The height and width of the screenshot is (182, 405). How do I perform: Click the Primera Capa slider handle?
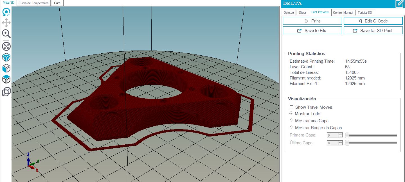pyautogui.click(x=347, y=135)
